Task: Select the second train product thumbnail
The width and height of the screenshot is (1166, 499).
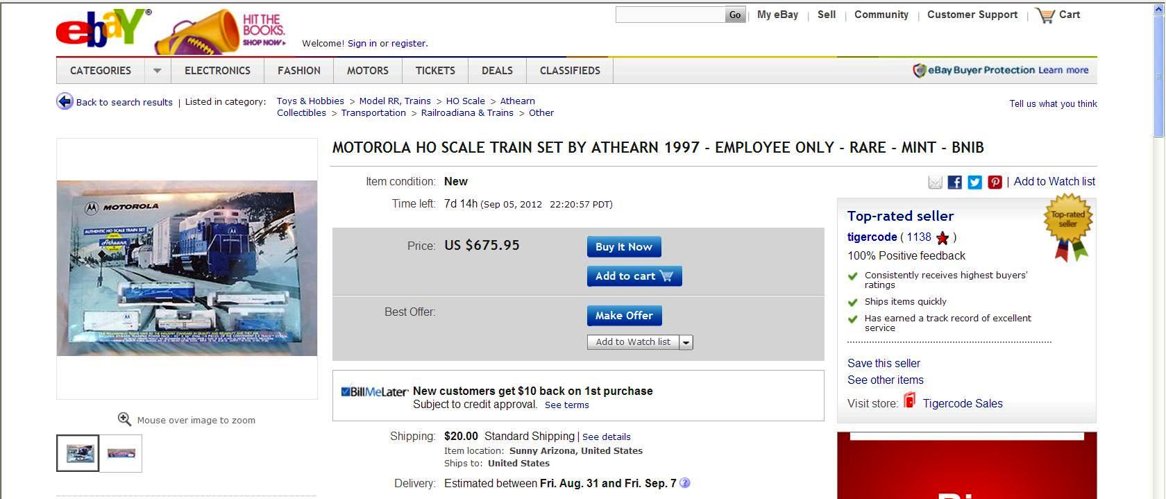Action: (121, 453)
